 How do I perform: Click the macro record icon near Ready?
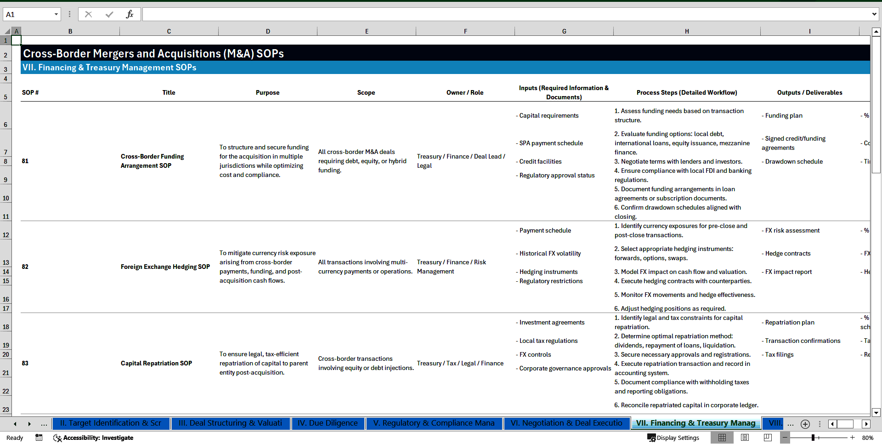click(x=39, y=438)
